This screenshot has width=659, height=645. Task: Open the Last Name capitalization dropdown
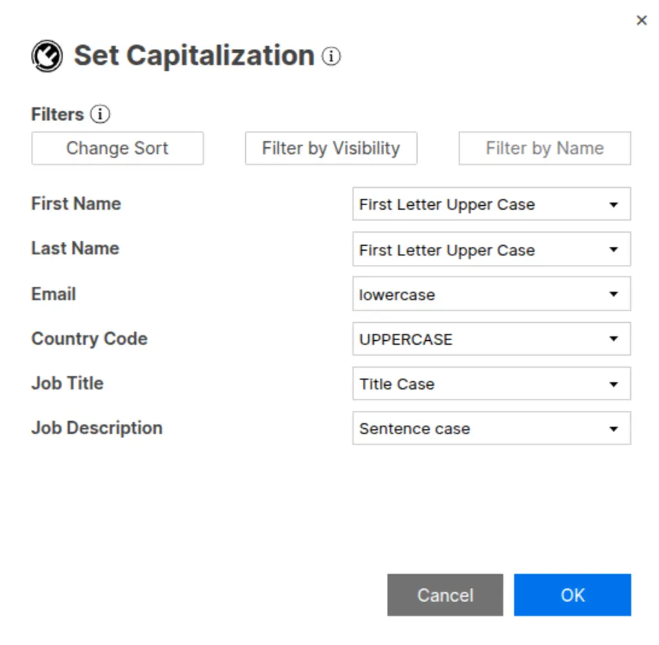point(491,250)
